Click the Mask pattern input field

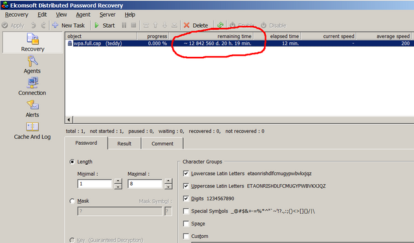coord(120,211)
